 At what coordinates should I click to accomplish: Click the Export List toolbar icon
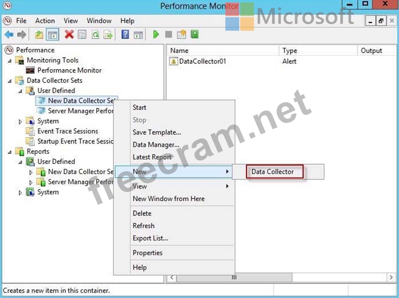point(108,34)
